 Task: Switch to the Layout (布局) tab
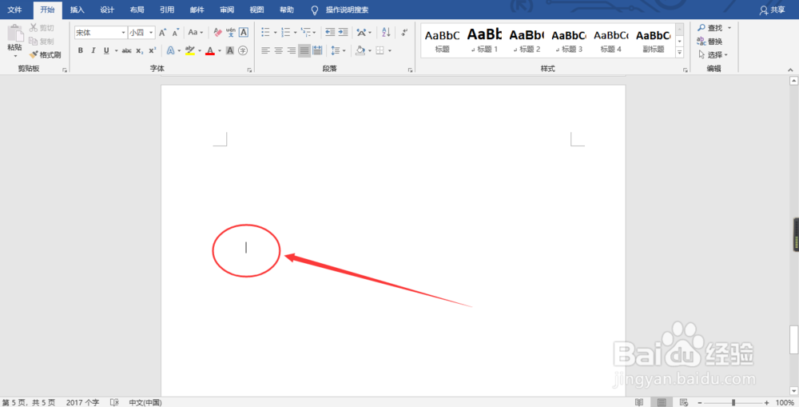tap(137, 10)
